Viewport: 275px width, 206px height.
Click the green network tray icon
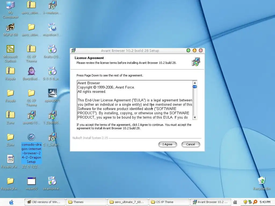(x=250, y=202)
